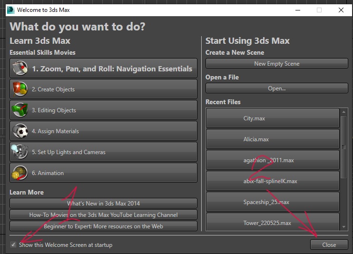Play the 4. Assign Materials movie

[x=103, y=131]
